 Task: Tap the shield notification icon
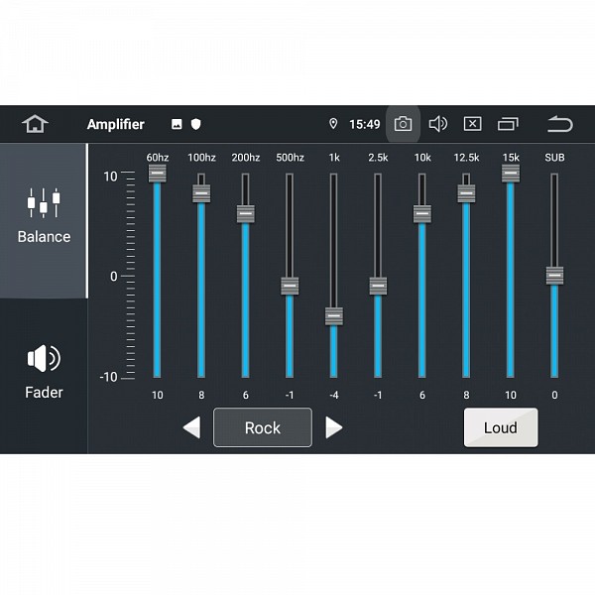(196, 124)
